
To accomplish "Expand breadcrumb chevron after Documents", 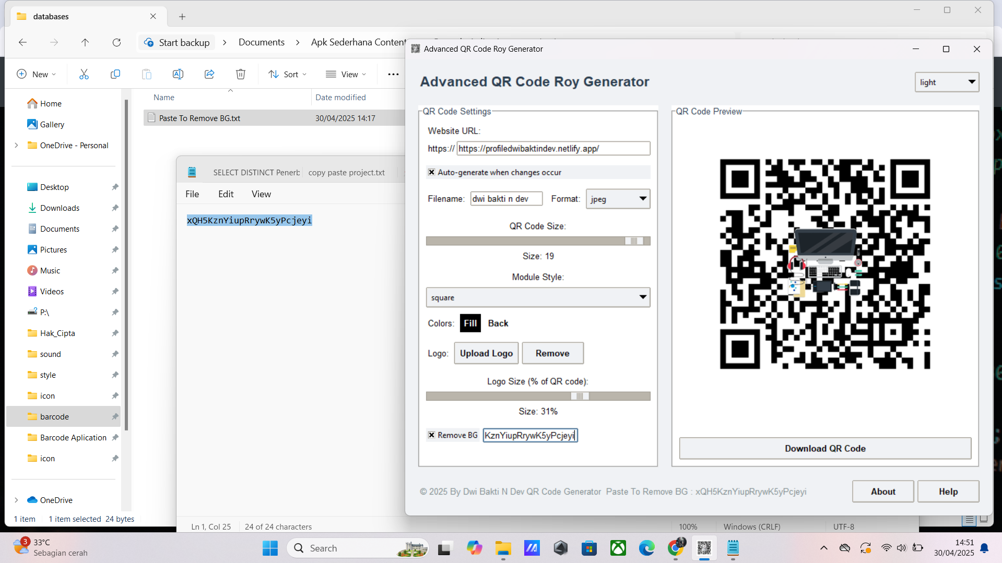I will coord(298,43).
